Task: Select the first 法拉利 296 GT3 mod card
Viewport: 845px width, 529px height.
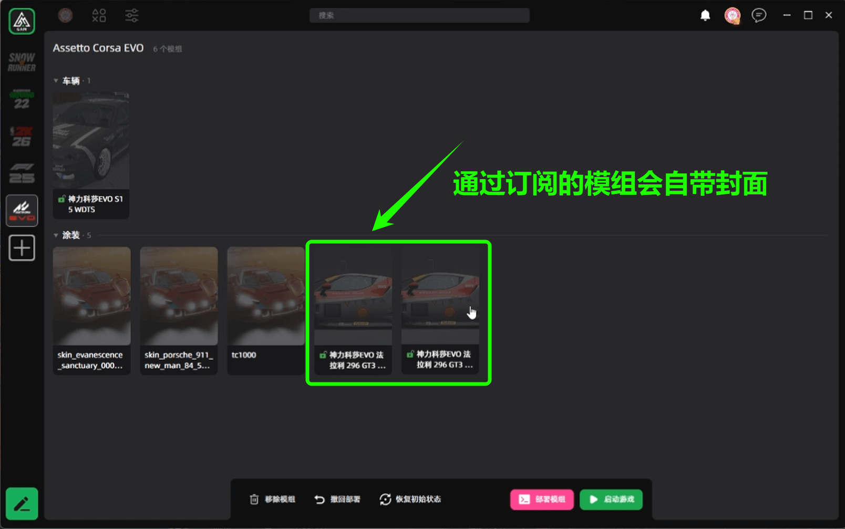Action: coord(353,311)
